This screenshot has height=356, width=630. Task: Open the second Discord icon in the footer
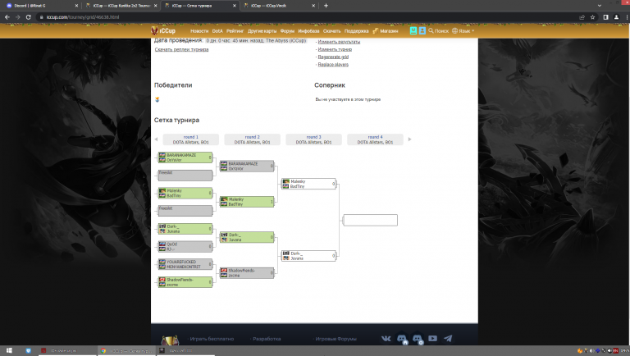pyautogui.click(x=417, y=339)
